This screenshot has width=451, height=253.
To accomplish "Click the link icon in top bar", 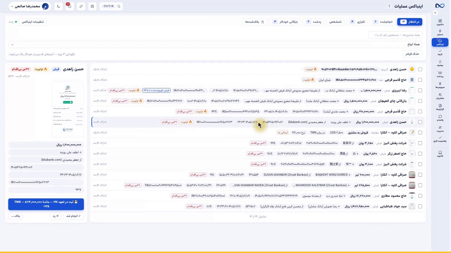I will tap(81, 6).
